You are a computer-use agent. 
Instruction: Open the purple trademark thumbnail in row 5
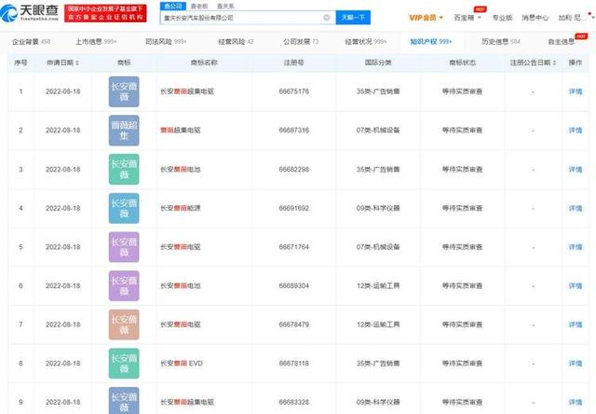click(124, 247)
